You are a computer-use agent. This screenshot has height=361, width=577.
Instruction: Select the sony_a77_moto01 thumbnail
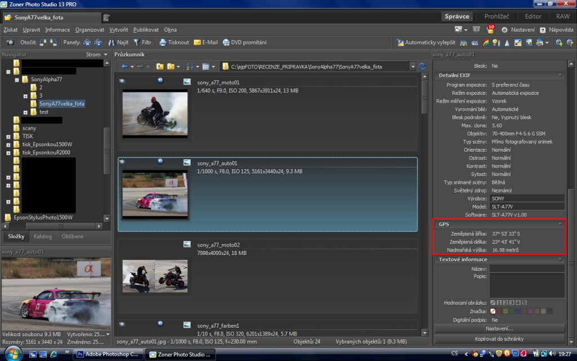155,113
